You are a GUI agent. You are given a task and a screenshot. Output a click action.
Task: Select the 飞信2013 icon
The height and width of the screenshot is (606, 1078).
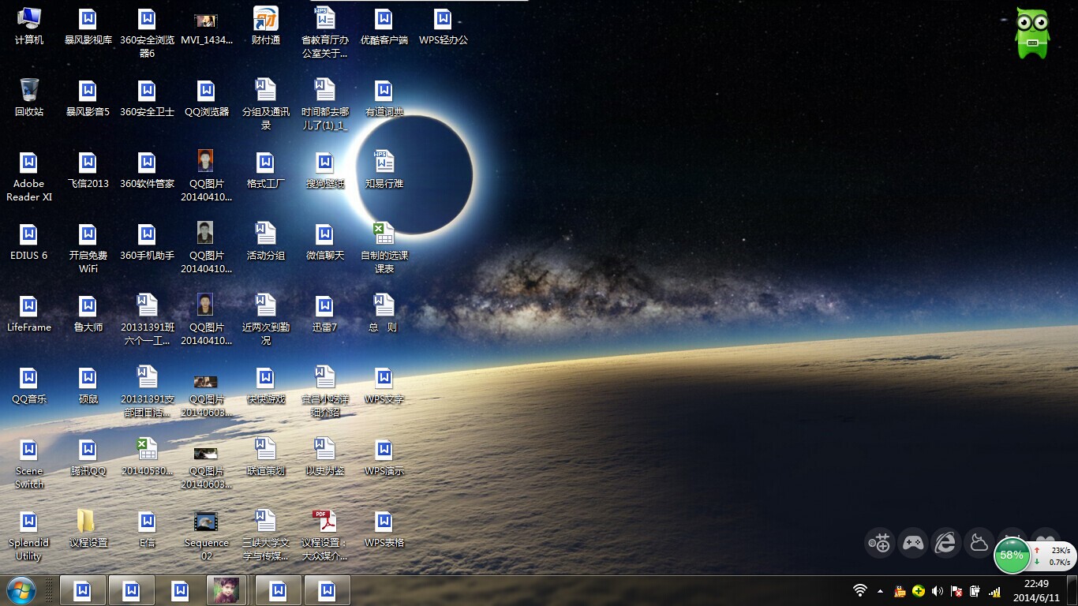[88, 170]
